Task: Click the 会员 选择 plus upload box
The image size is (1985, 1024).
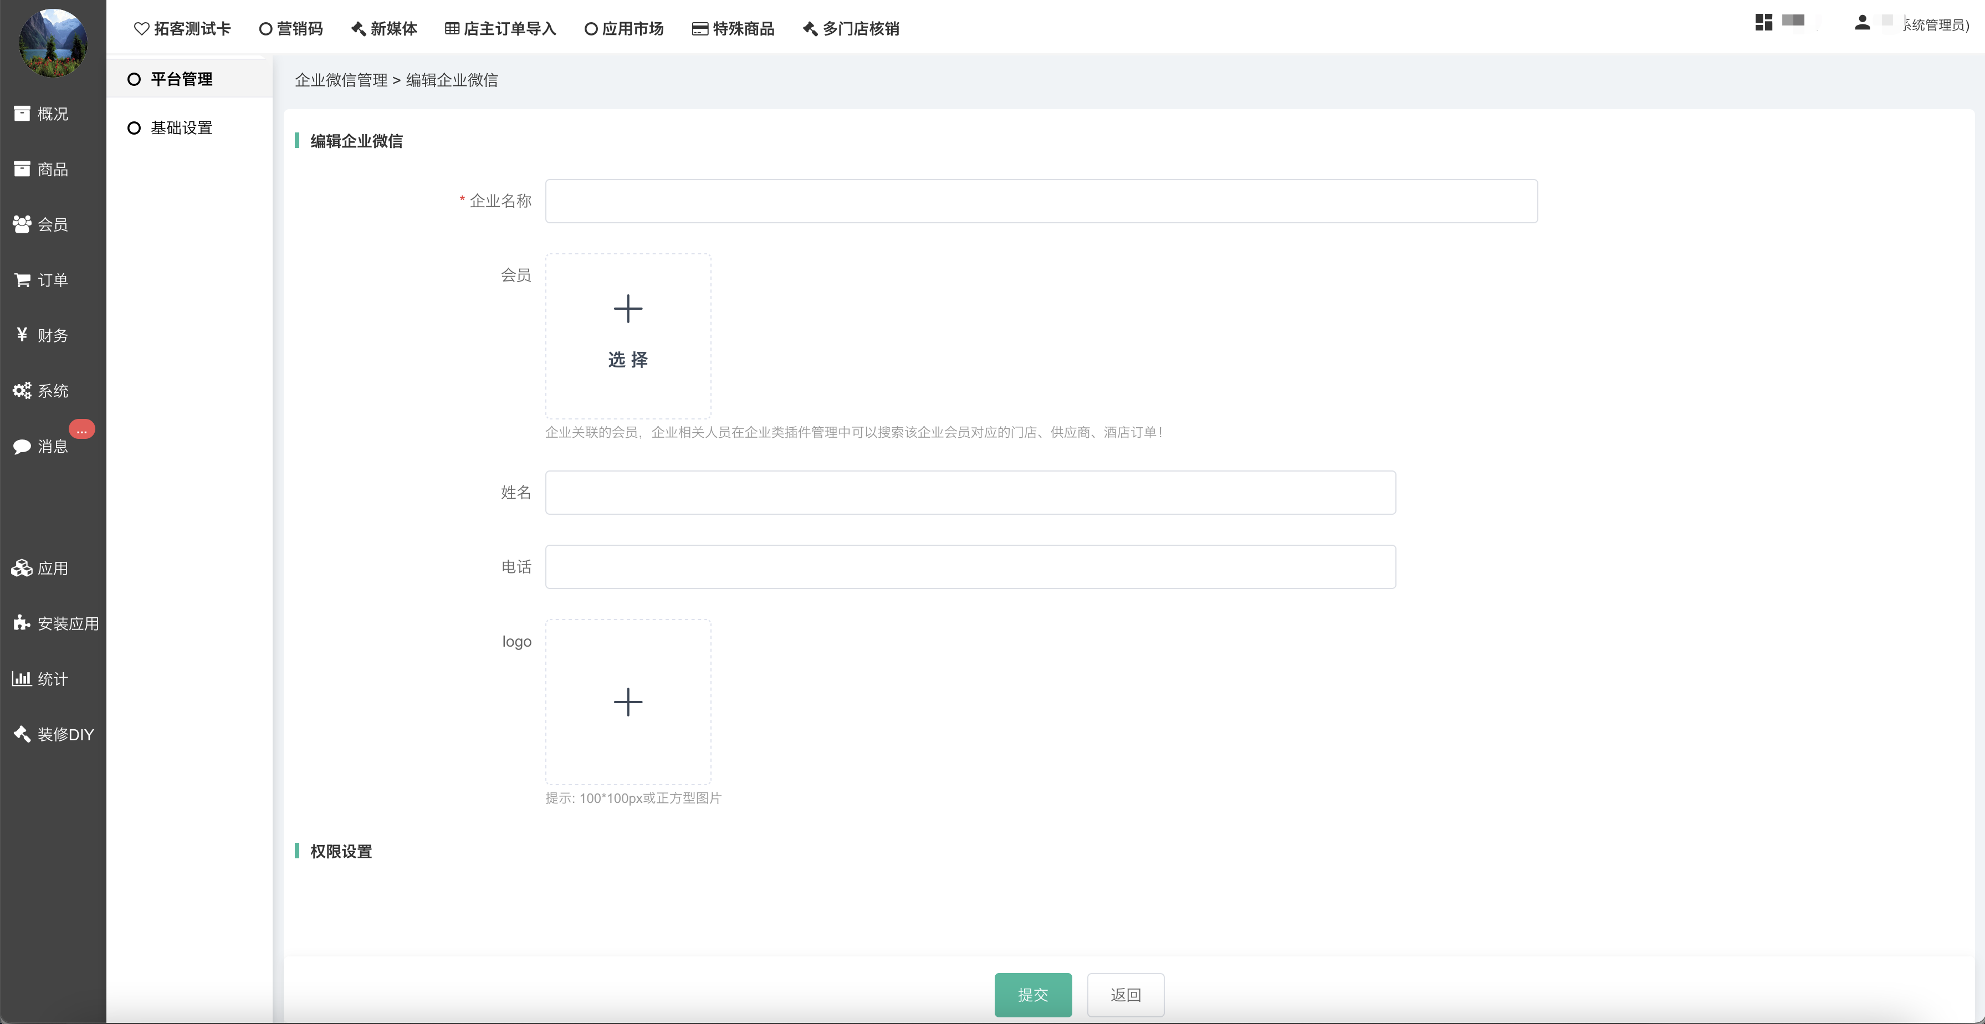Action: pyautogui.click(x=628, y=336)
